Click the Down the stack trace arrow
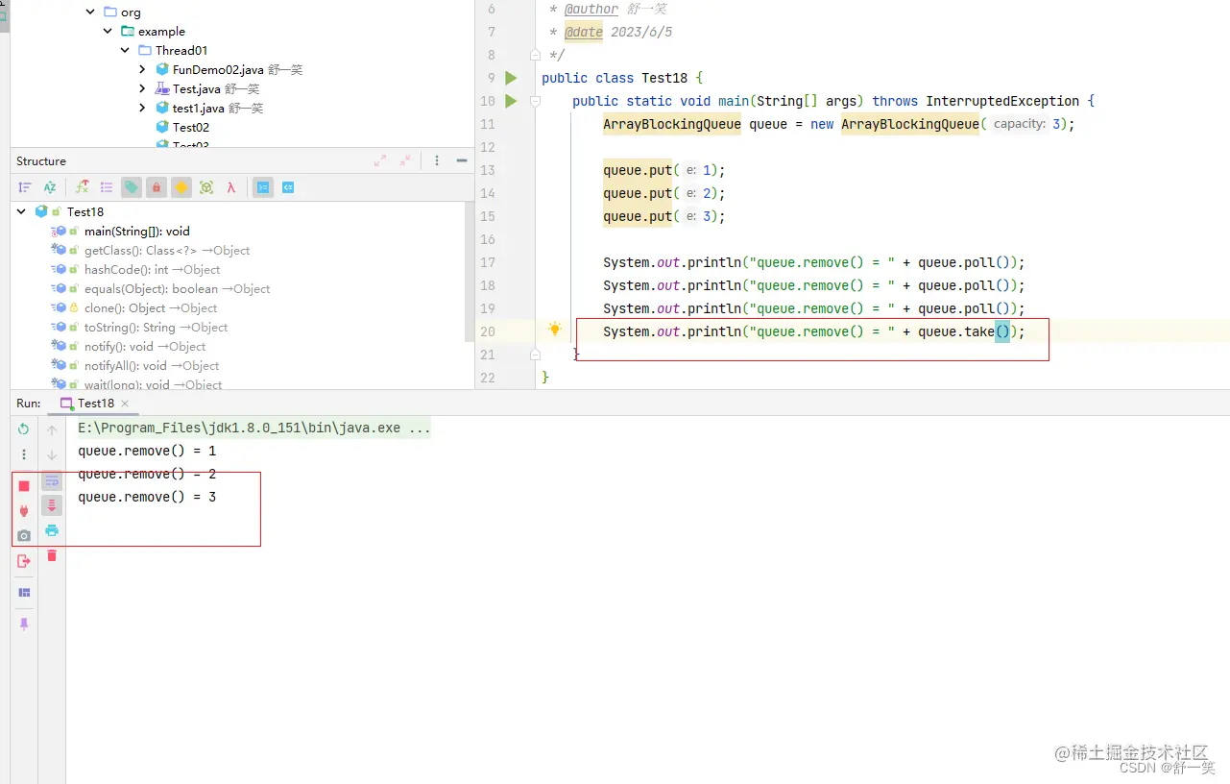Viewport: 1230px width, 784px height. pyautogui.click(x=52, y=455)
